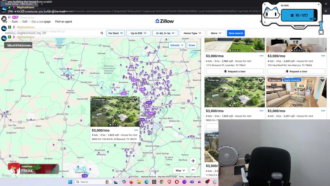The height and width of the screenshot is (186, 330).
Task: Open Keyboard shortcuts link on map
Action: point(148,177)
